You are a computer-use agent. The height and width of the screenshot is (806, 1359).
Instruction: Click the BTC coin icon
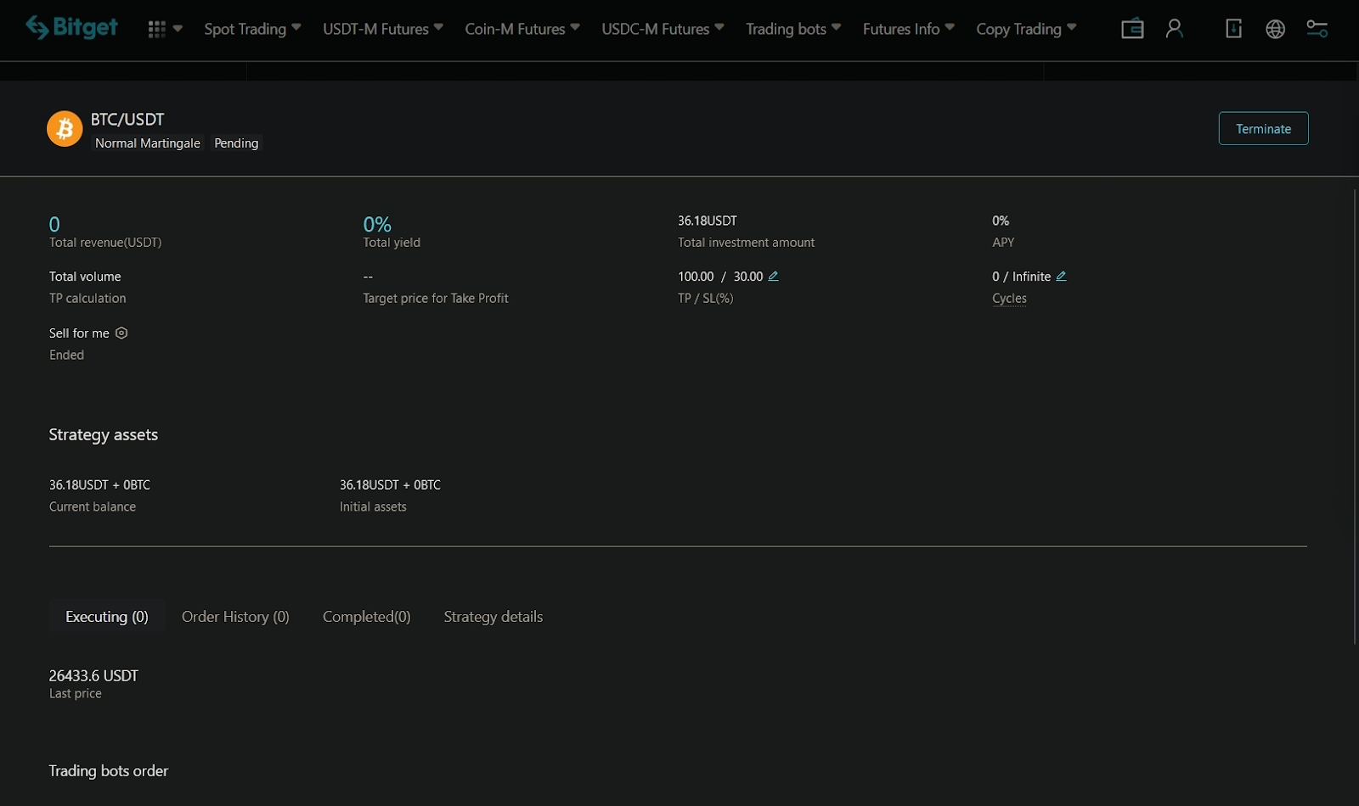point(65,129)
